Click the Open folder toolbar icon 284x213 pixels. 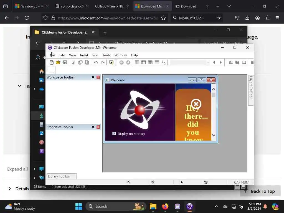(x=58, y=62)
